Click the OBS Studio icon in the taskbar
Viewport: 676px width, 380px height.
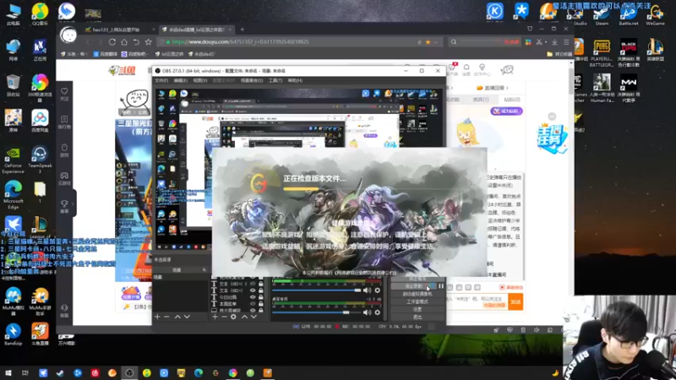coord(129,373)
